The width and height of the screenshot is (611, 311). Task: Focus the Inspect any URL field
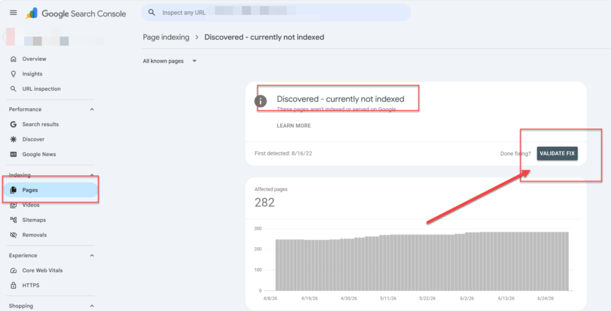click(276, 13)
